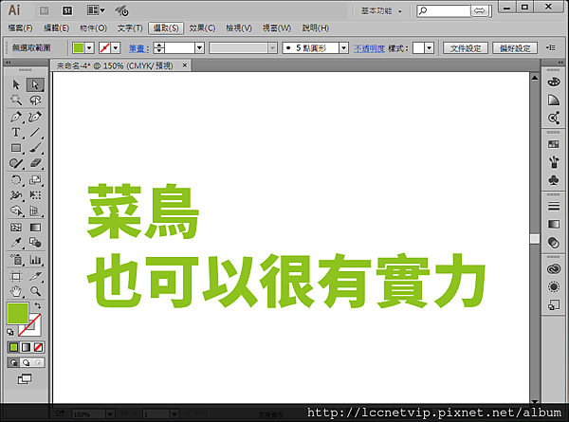Select the Selection tool (black arrow)
569x422 pixels.
[x=16, y=85]
